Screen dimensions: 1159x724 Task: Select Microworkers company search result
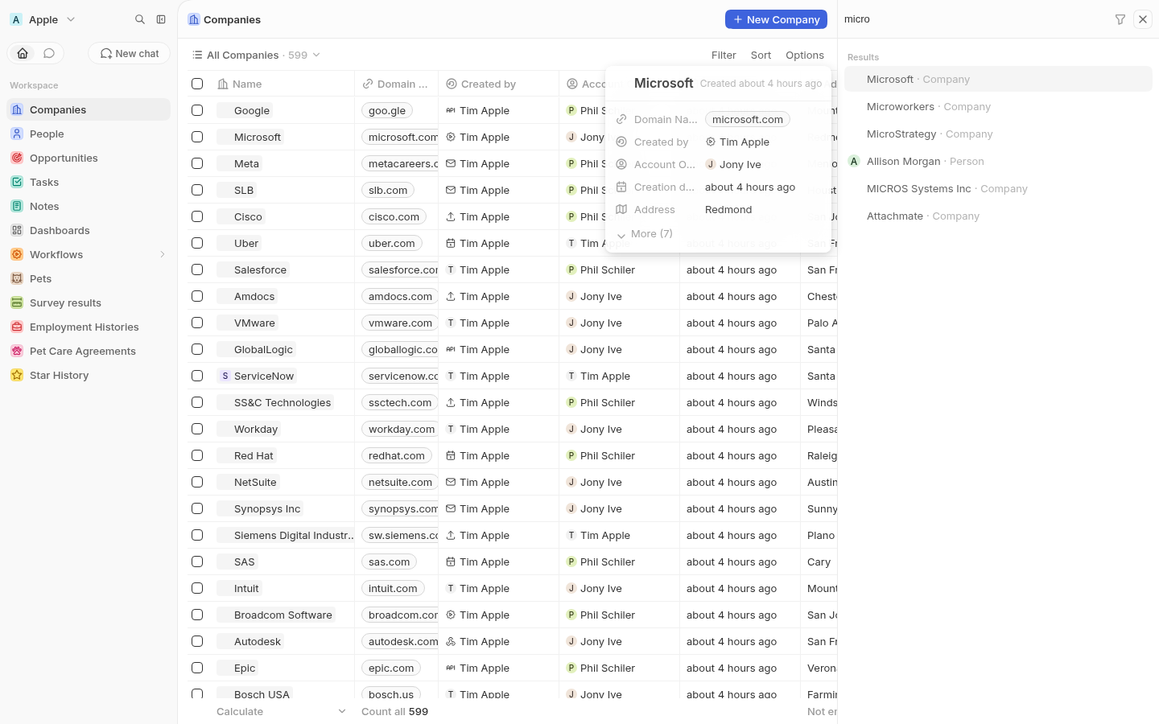998,106
